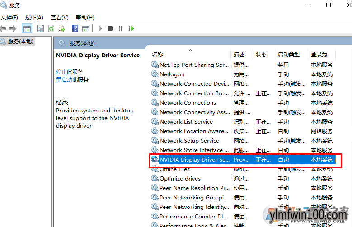Open the 帮助(H) menu

[85, 18]
